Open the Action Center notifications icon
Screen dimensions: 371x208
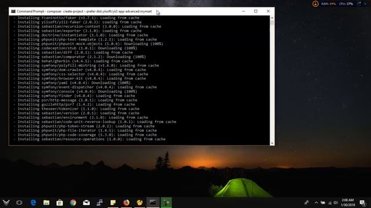(362, 203)
